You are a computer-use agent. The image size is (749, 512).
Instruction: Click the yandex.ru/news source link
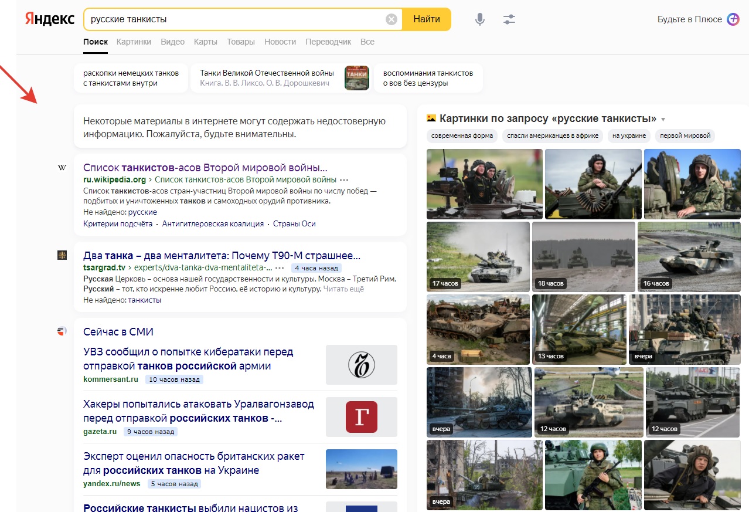click(x=112, y=483)
